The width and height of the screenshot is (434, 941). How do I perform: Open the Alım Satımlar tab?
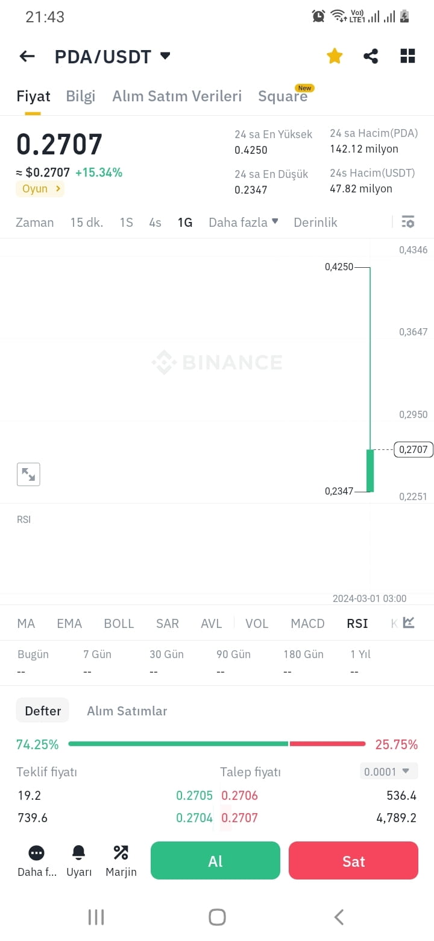[127, 711]
